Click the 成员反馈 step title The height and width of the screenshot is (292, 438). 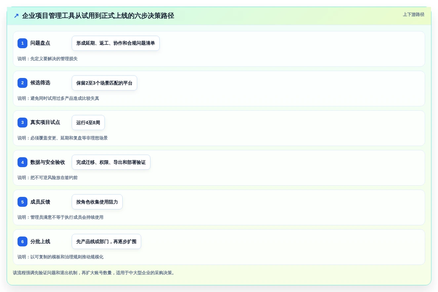coord(40,202)
